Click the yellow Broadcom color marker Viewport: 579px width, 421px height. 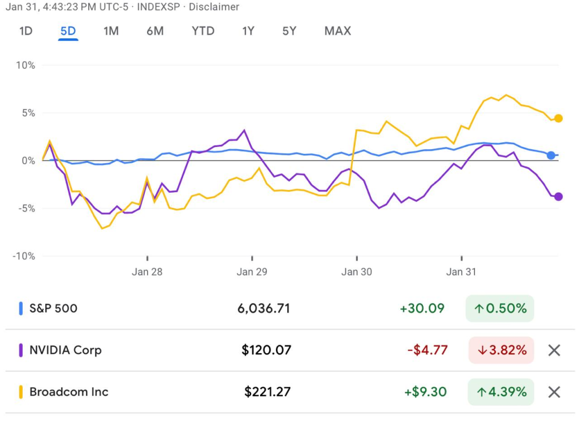21,392
